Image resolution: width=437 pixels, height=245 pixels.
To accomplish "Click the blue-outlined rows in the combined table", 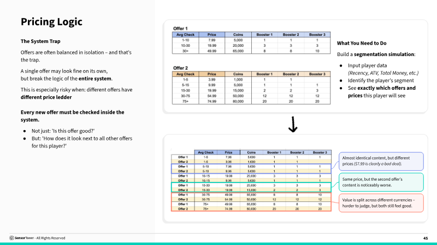I will [252, 169].
